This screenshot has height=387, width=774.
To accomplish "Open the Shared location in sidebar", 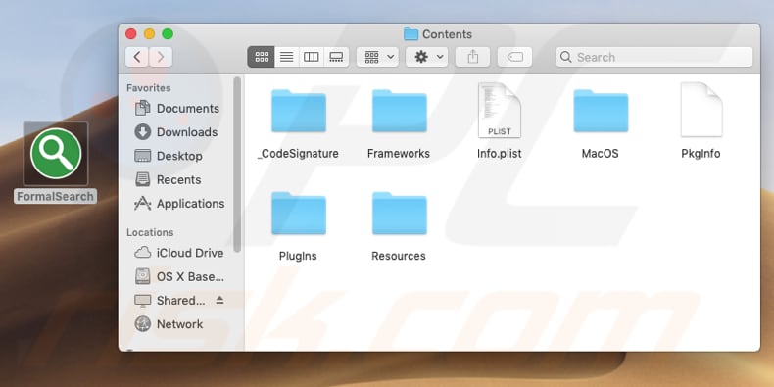I will (170, 300).
